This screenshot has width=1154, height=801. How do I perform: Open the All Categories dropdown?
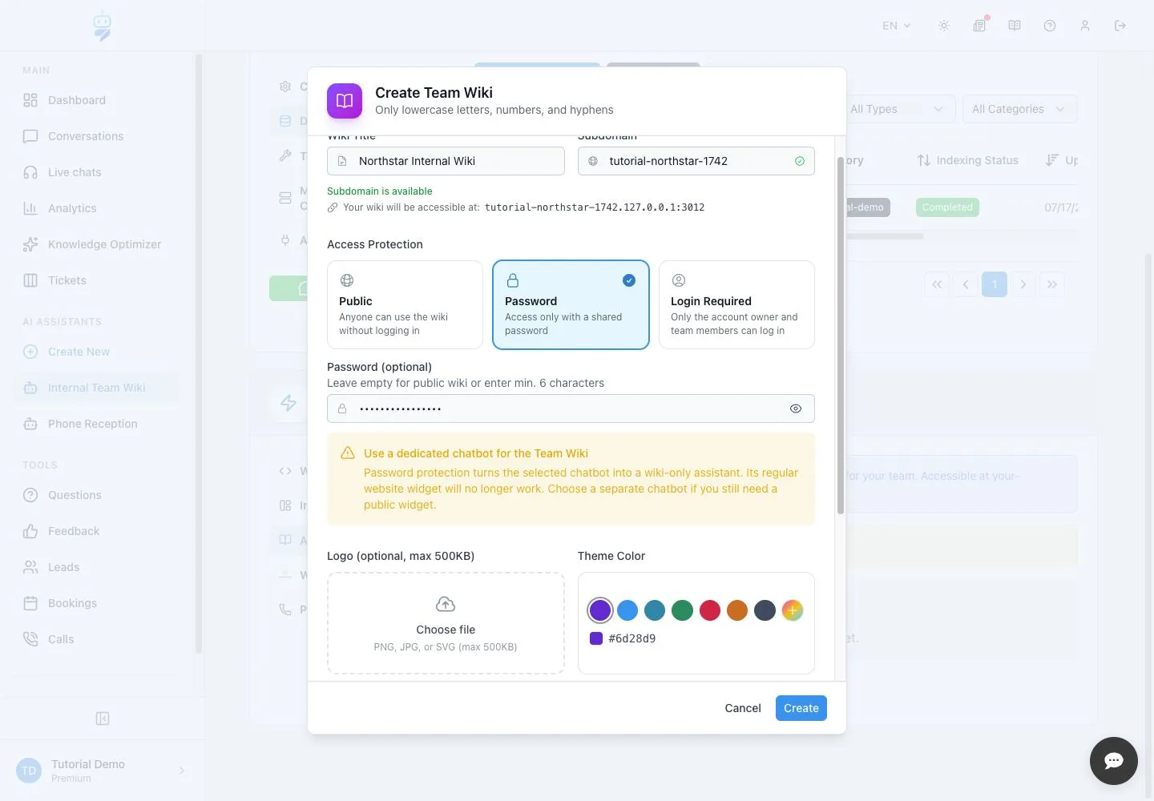pos(1019,109)
